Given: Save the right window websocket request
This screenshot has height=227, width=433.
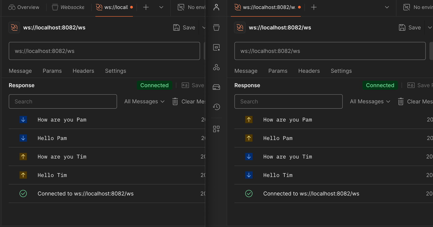Looking at the screenshot, I should (x=410, y=28).
